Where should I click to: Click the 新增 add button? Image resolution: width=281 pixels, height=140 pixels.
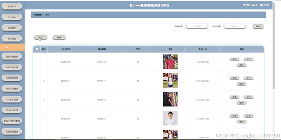pyautogui.click(x=40, y=37)
